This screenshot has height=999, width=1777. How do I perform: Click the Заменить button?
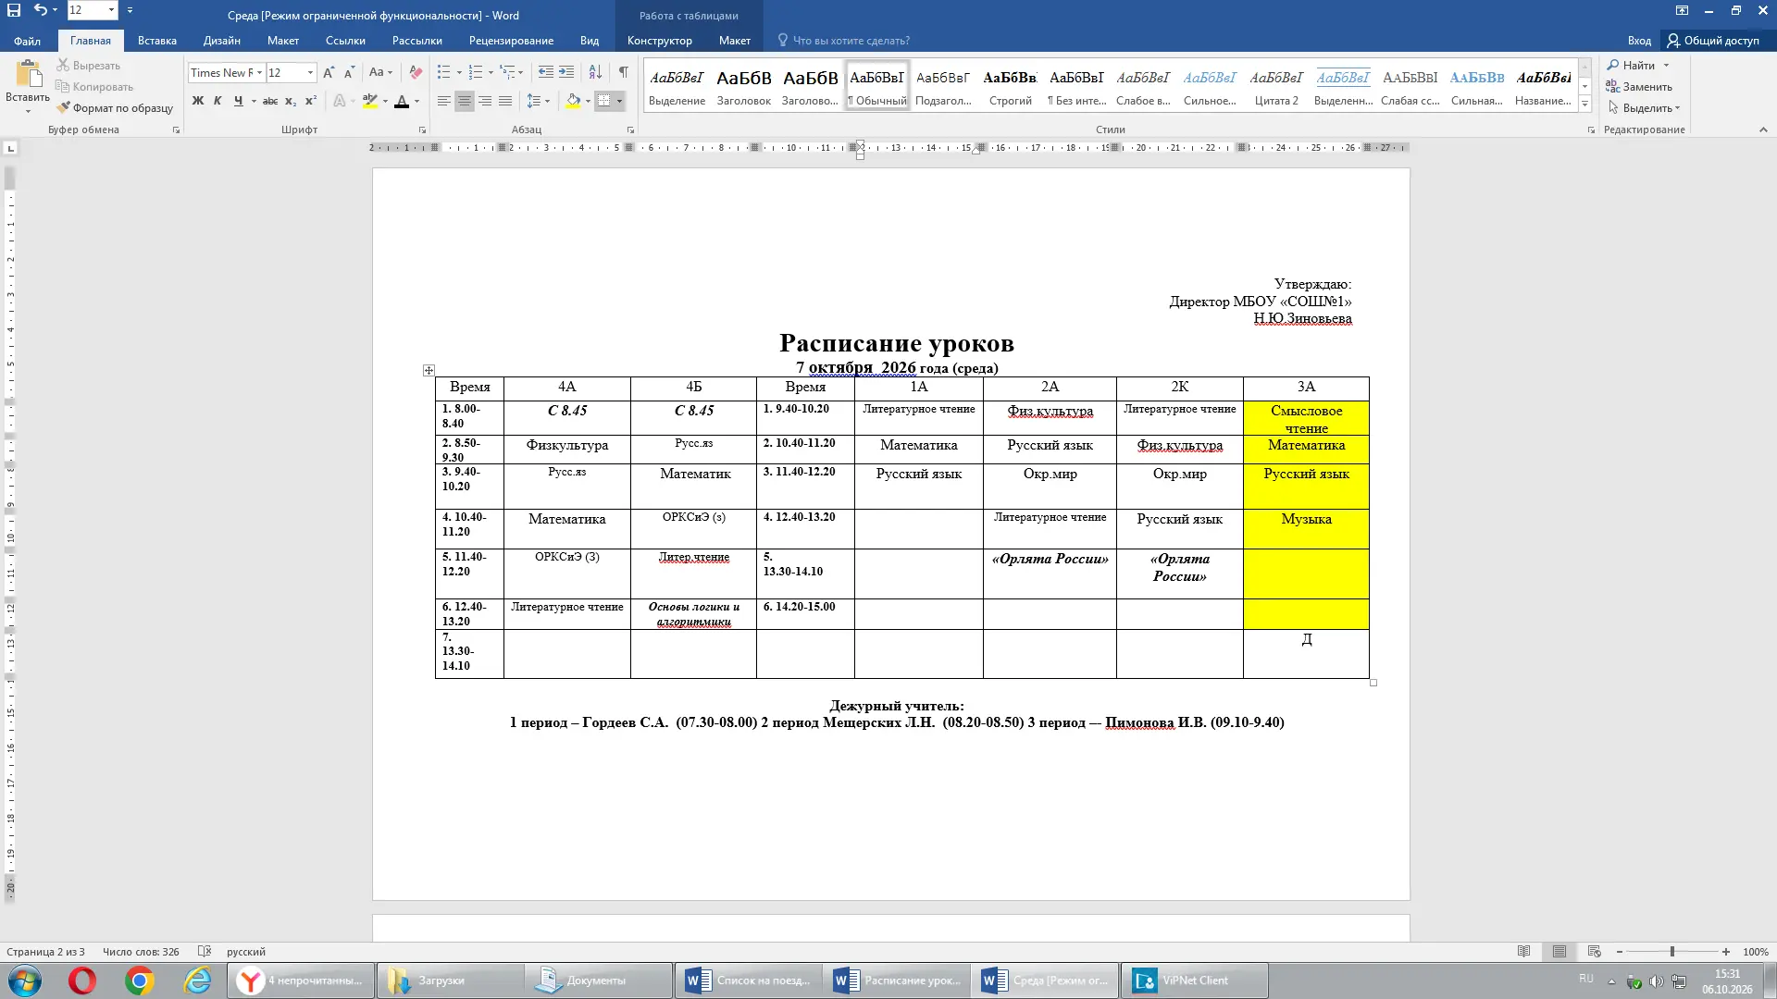1639,87
